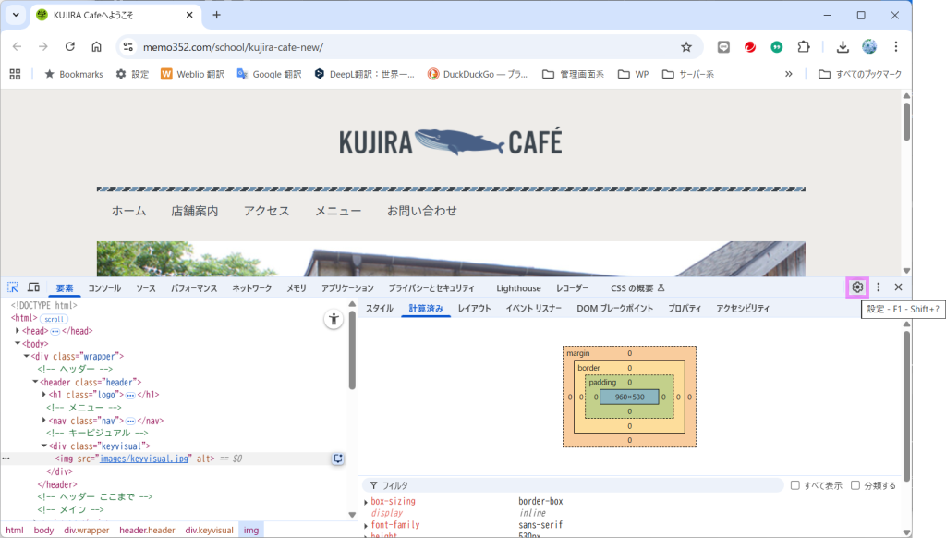Expand the nav class="nav" element
The width and height of the screenshot is (946, 538).
pyautogui.click(x=44, y=421)
